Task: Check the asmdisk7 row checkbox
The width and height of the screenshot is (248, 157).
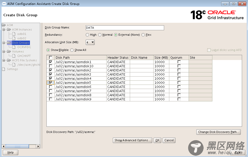Action: (51, 91)
